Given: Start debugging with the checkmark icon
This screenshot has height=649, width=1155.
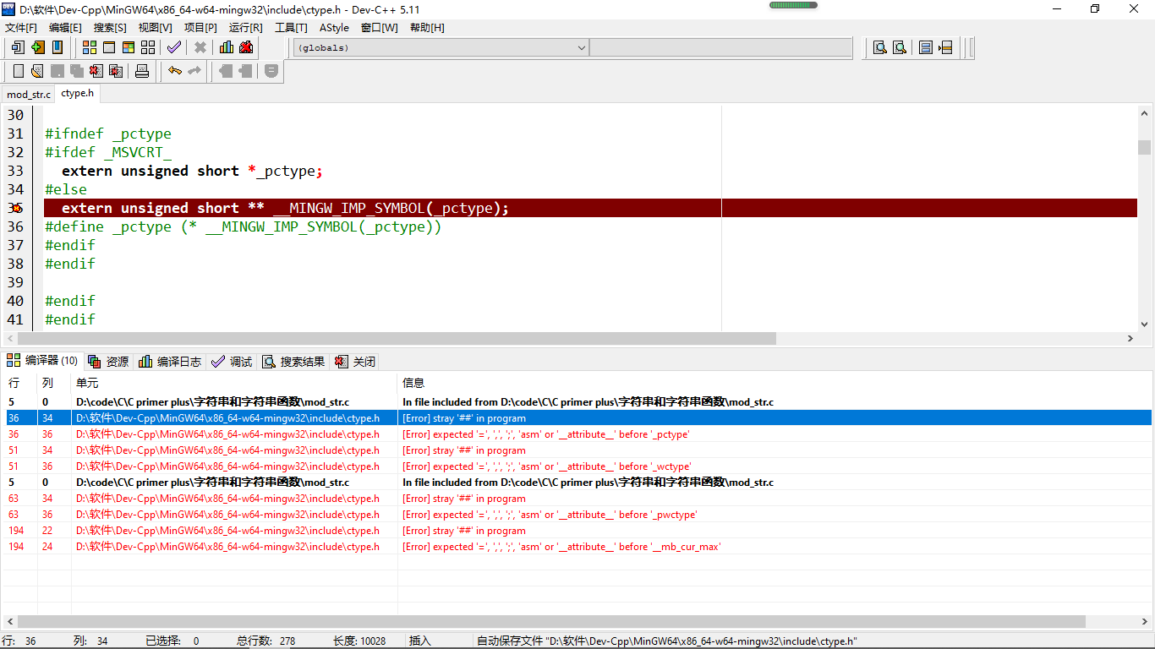Looking at the screenshot, I should [x=174, y=47].
